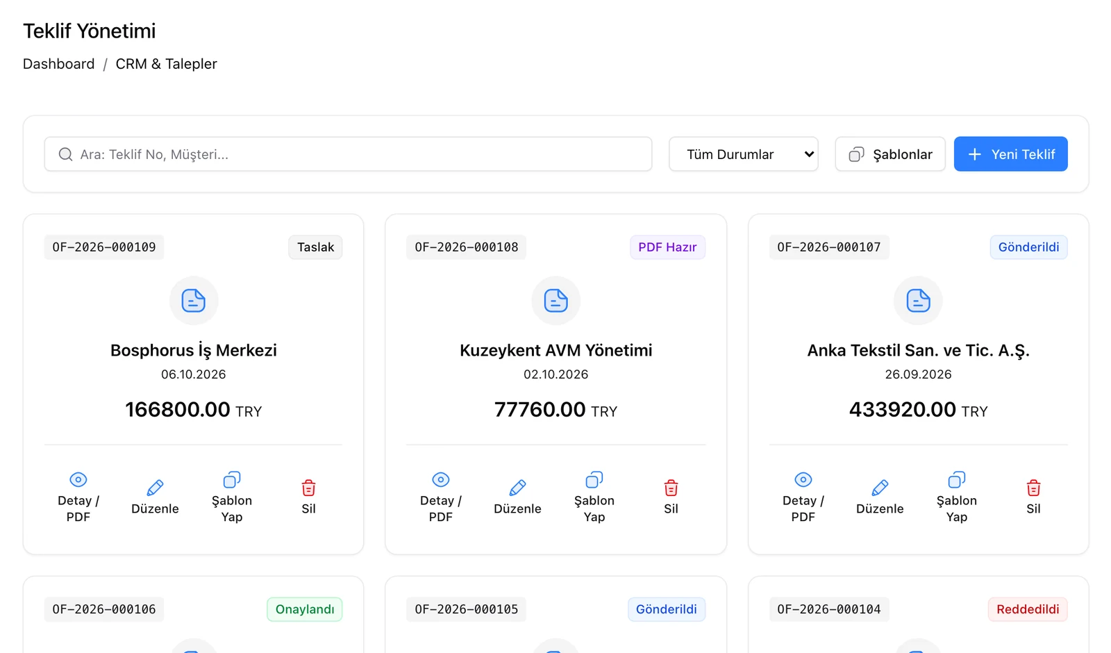Click the 433920.00 TRY amount
Viewport: 1111px width, 653px height.
pos(919,410)
